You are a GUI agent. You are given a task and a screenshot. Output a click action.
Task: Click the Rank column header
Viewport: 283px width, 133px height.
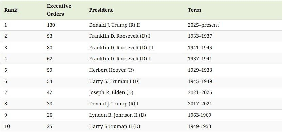point(11,10)
